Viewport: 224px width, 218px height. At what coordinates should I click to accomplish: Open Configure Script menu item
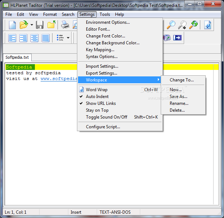click(x=120, y=127)
